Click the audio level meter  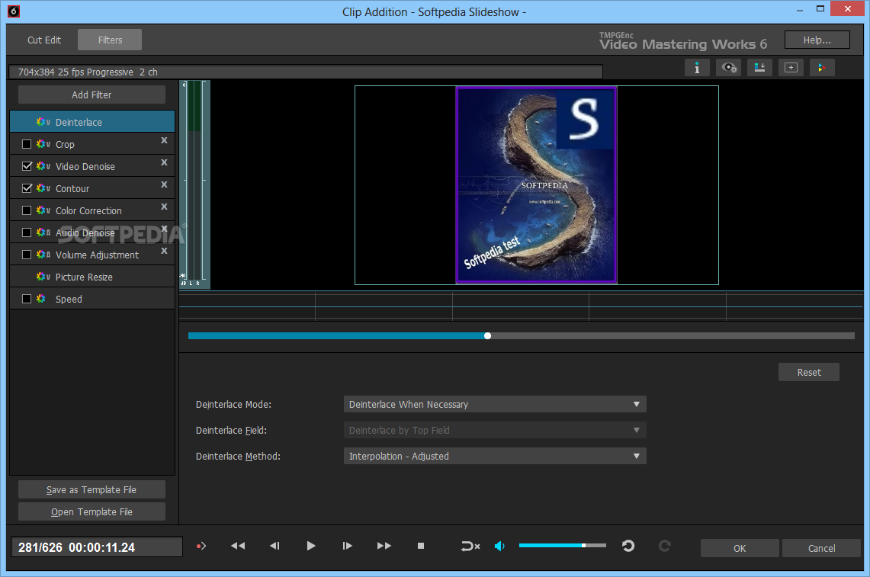[x=194, y=184]
